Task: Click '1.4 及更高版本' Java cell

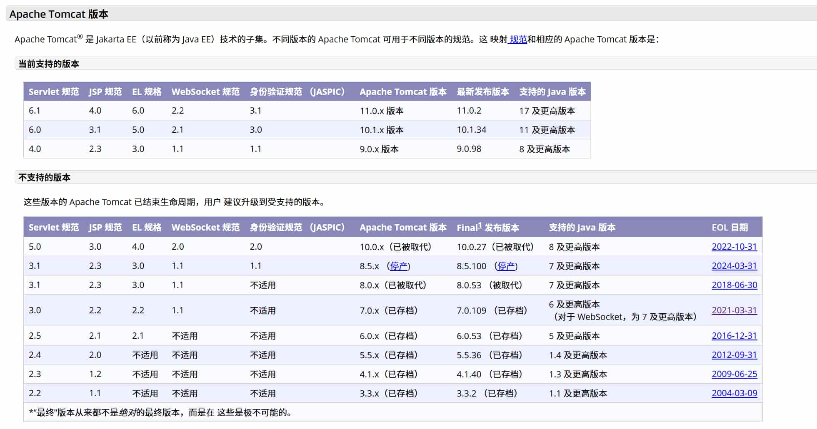Action: pos(578,355)
